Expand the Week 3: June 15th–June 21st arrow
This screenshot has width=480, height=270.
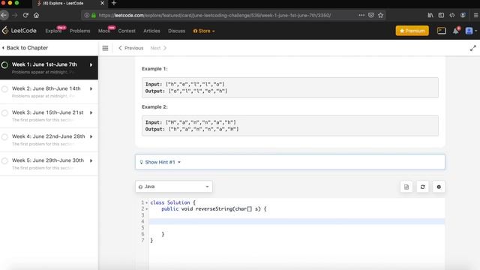tap(91, 112)
